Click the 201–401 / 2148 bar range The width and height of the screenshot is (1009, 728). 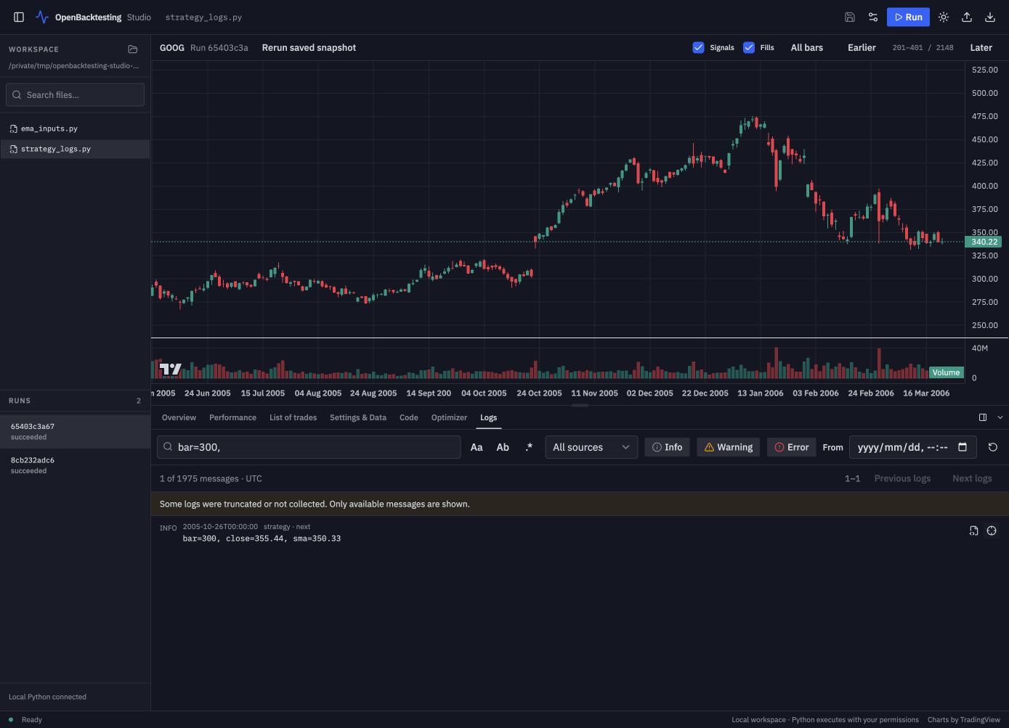pos(923,47)
